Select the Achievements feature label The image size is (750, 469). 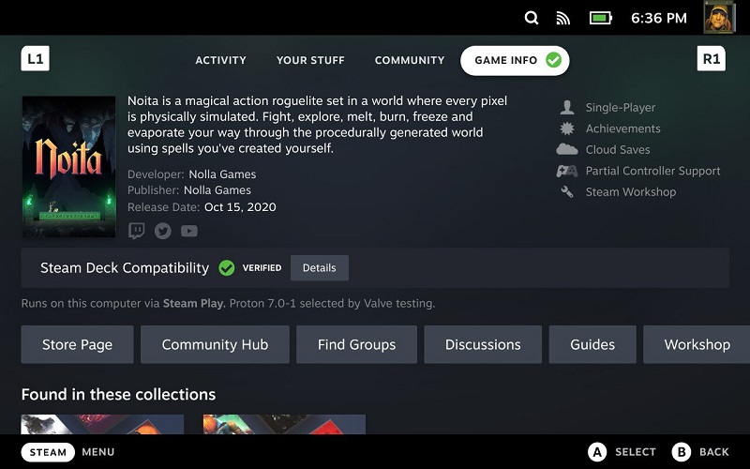pos(622,129)
